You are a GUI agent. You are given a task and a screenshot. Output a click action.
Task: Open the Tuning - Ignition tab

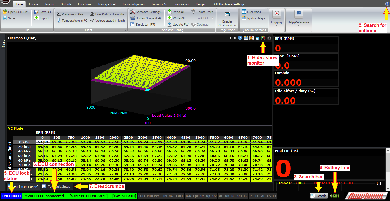pos(134,4)
